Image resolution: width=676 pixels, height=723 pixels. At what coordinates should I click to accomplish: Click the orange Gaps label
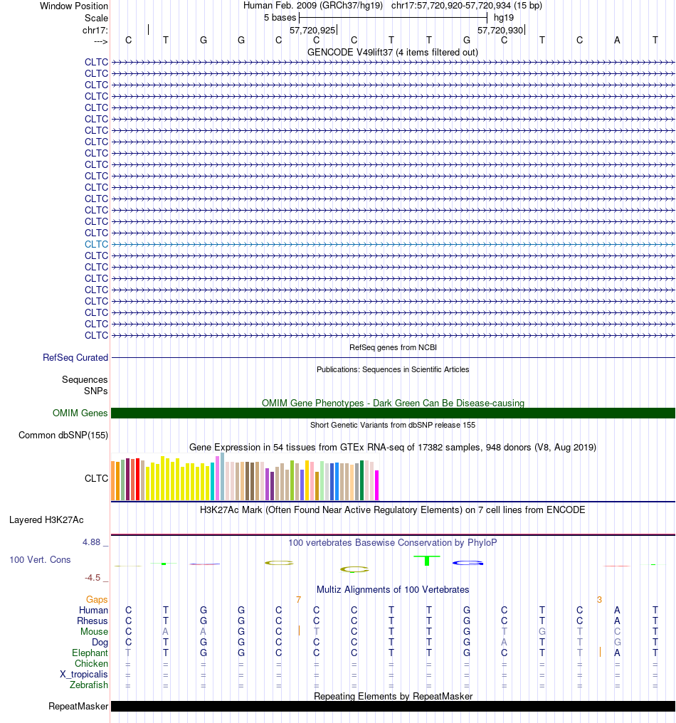coord(97,599)
